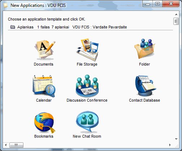Click the horizontal scrollbar thumb

click(16, 145)
